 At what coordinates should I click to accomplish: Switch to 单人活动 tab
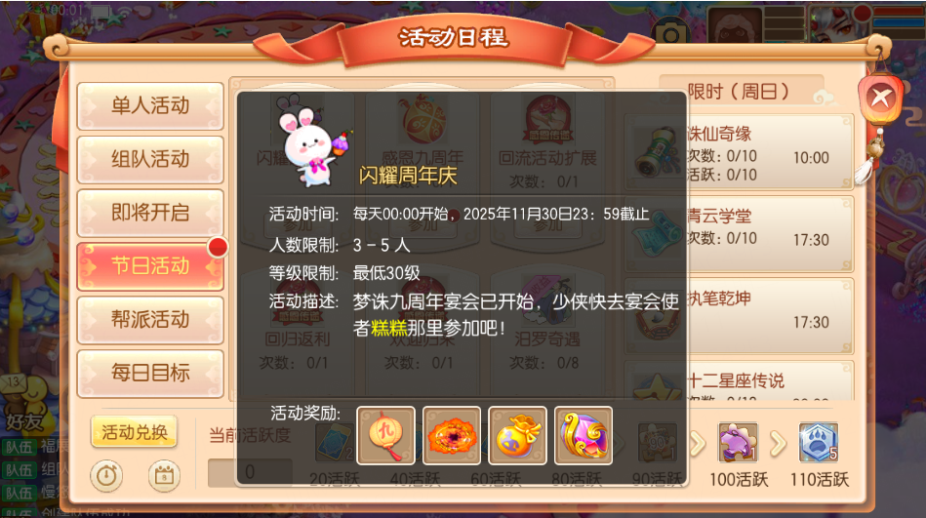coord(150,105)
